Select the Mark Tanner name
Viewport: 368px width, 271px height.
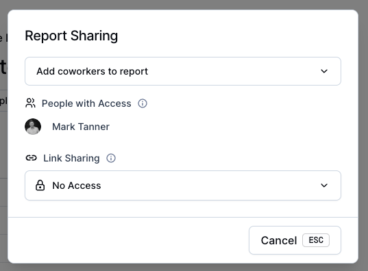coord(81,127)
